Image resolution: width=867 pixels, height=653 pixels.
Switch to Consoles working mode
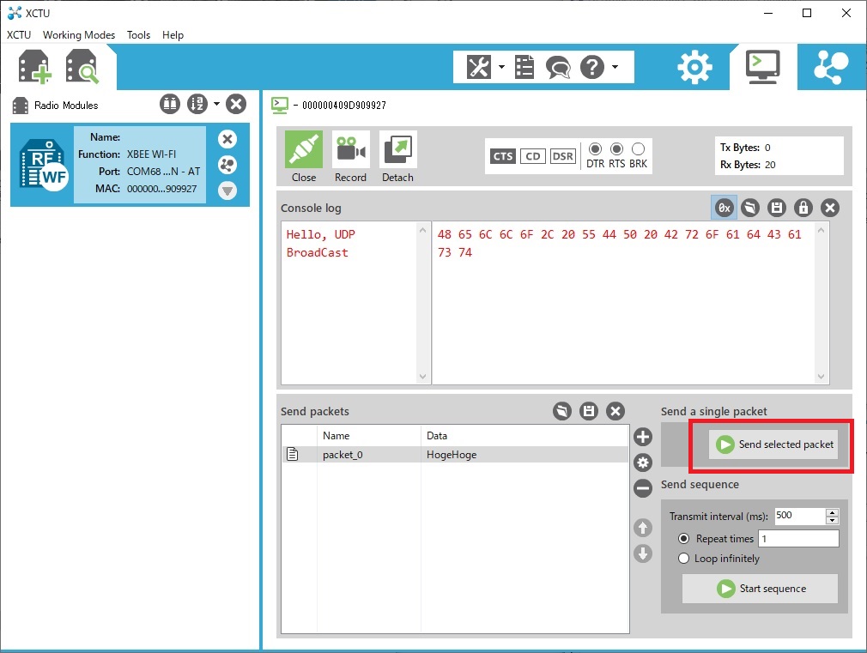pyautogui.click(x=761, y=66)
